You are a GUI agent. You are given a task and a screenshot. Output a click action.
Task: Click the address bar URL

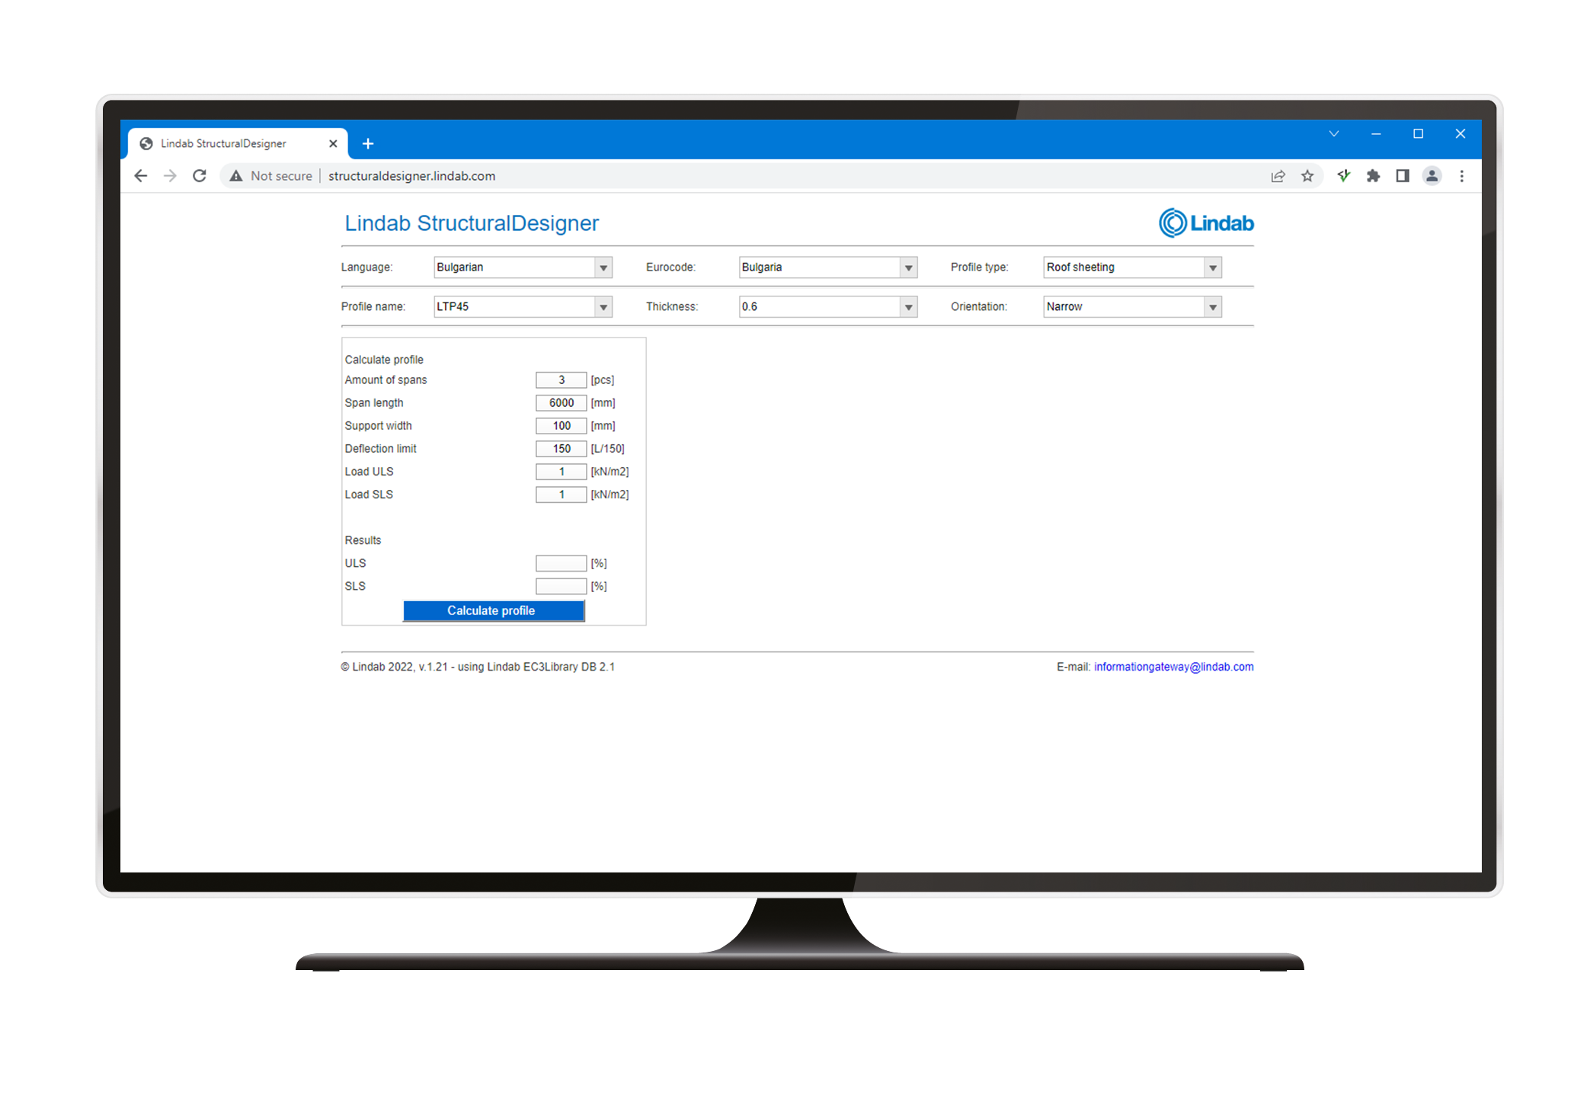click(x=411, y=176)
